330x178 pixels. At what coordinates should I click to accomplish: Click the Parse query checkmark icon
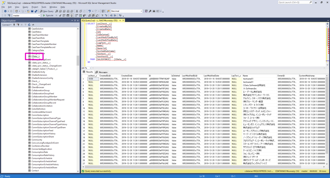click(x=60, y=15)
